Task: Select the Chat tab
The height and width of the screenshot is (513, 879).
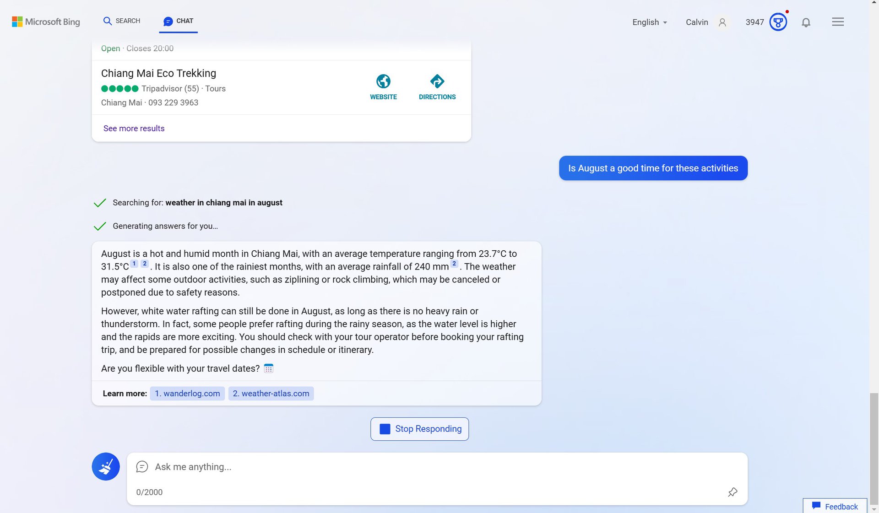Action: tap(179, 21)
